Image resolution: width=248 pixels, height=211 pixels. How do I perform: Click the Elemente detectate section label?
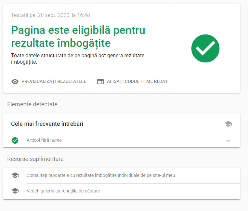[32, 104]
